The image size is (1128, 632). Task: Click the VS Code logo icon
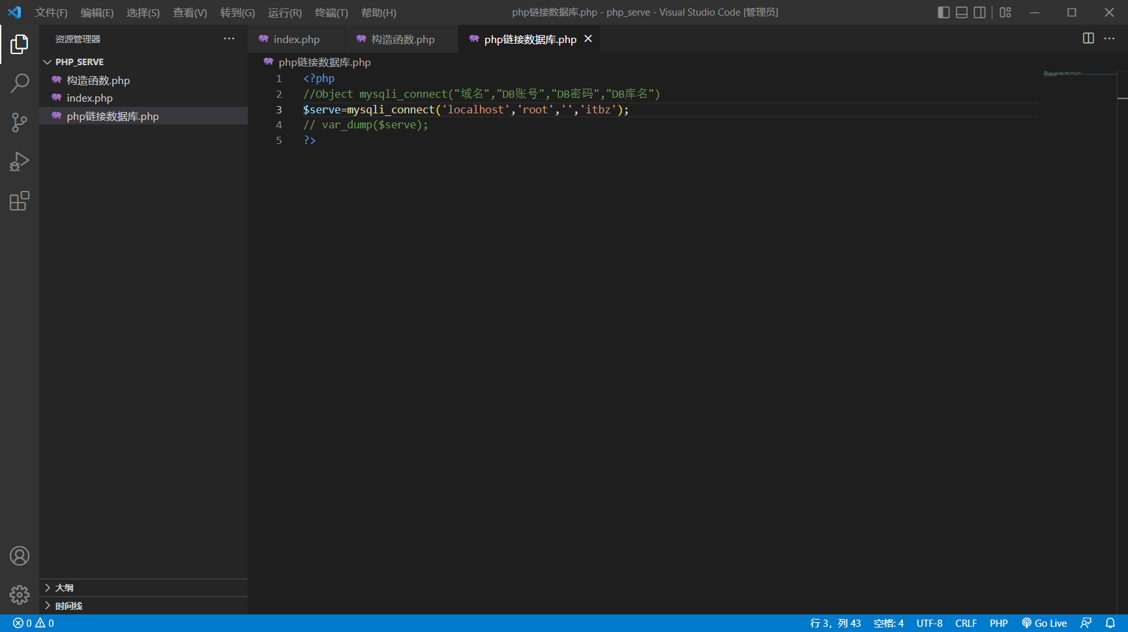(14, 12)
